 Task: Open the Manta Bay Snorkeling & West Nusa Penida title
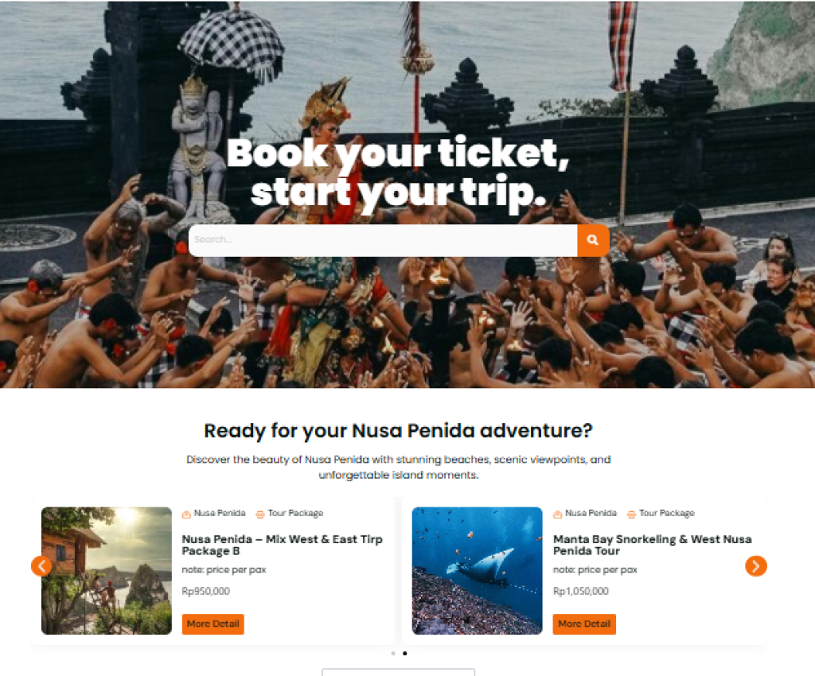coord(653,545)
